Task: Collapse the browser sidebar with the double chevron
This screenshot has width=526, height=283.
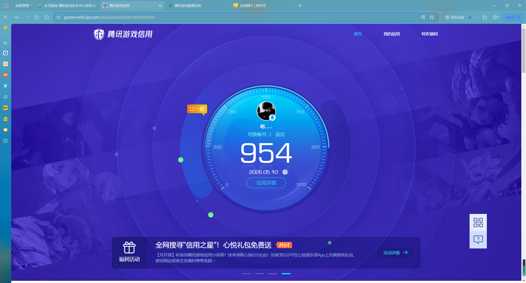Action: coord(5,17)
